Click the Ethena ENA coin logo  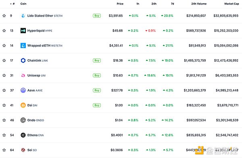23,135
